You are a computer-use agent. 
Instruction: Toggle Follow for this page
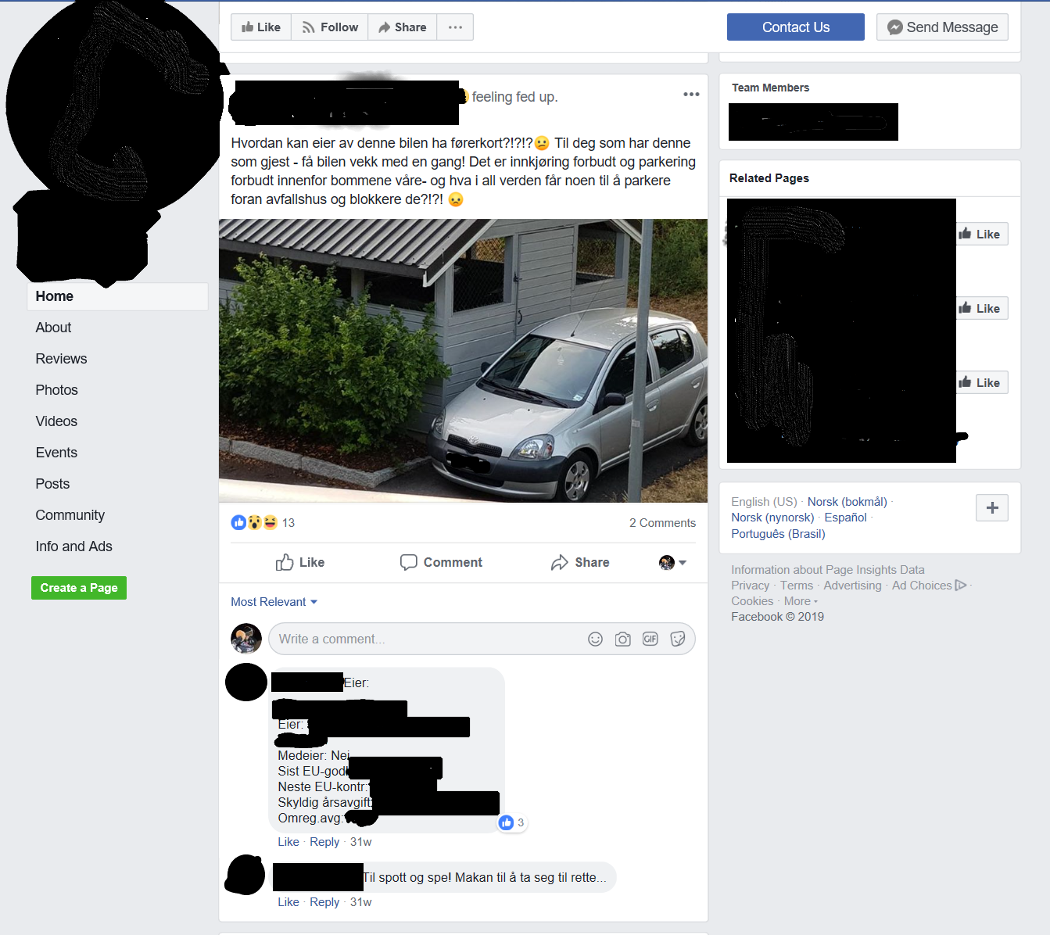(x=330, y=27)
